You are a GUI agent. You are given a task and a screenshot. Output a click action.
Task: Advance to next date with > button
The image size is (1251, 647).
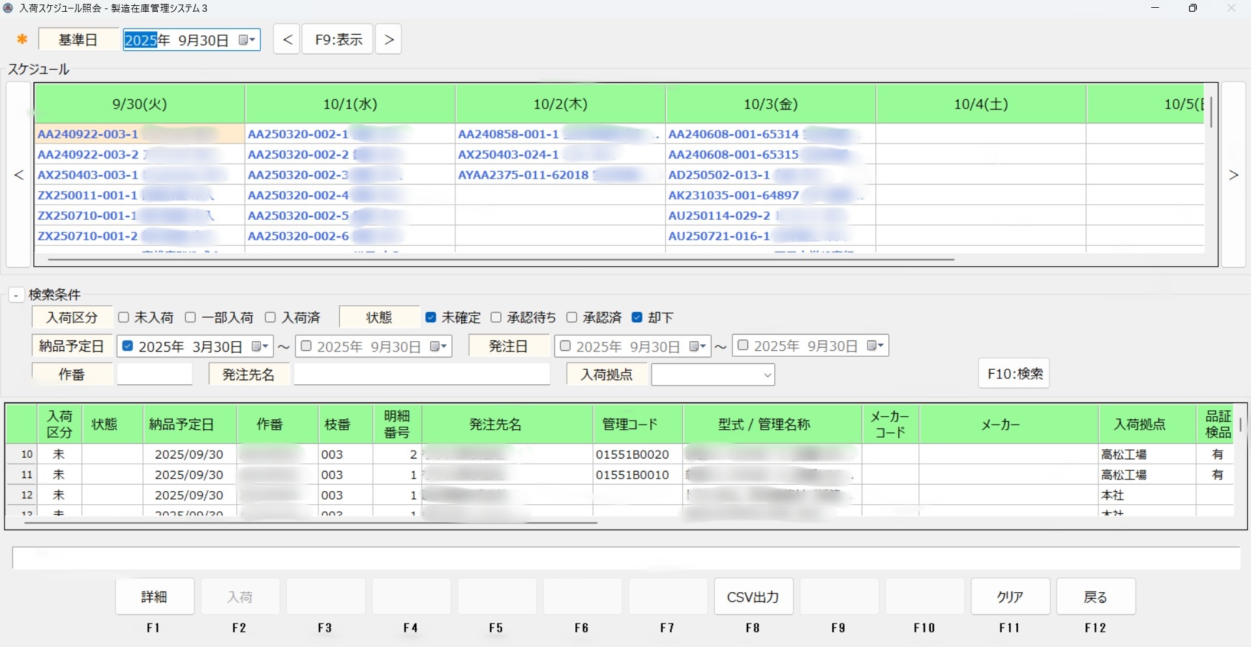pyautogui.click(x=389, y=40)
